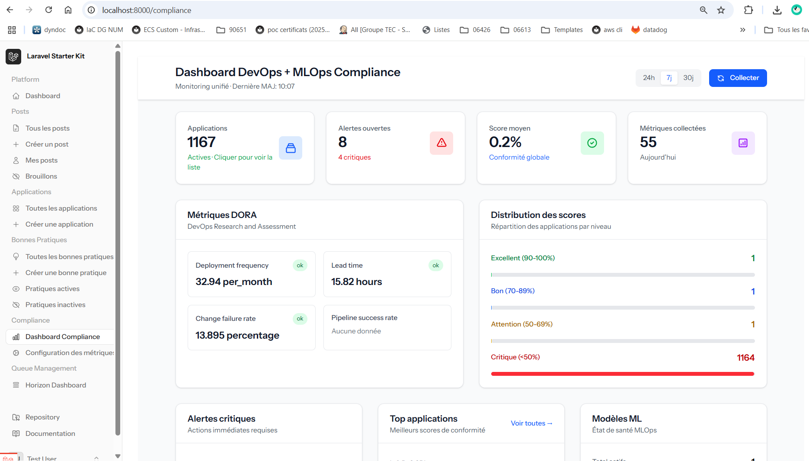
Task: Click the bar chart icon beside Dashboard Compliance
Action: click(16, 337)
